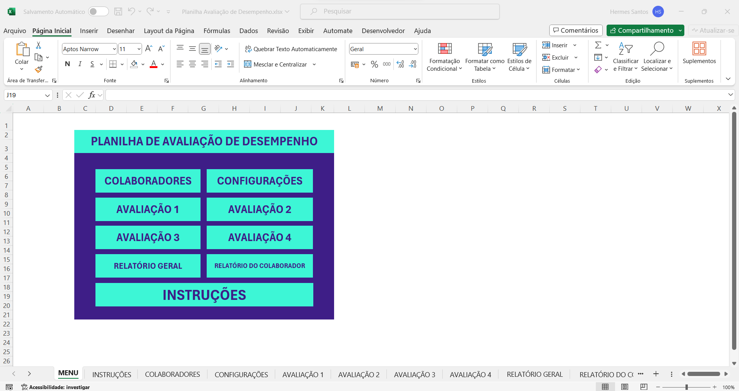This screenshot has height=391, width=739.
Task: Click the AVALIAÇÃO 3 button
Action: [x=148, y=237]
